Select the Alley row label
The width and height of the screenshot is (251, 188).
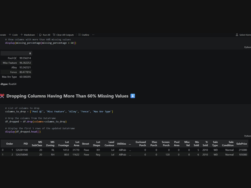click(x=14, y=67)
